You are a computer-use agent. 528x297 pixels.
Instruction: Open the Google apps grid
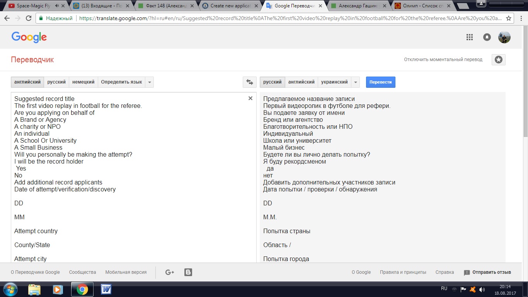click(470, 37)
